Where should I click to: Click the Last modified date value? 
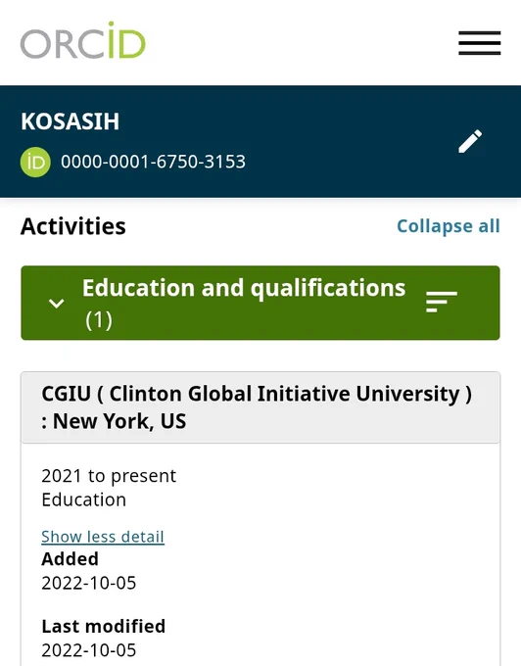pos(89,650)
